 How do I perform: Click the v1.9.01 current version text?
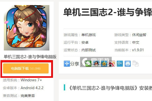coord(138,50)
